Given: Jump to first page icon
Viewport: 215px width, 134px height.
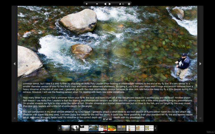Looking at the screenshot, I should pos(15,118).
